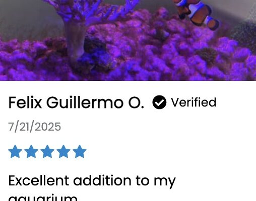Image resolution: width=256 pixels, height=201 pixels.
Task: Click the clownfish in the review photo
Action: (197, 14)
